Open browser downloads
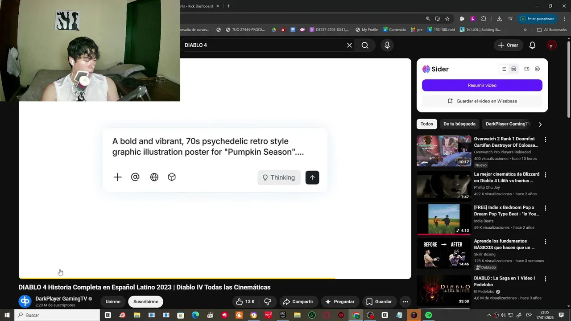 pos(499,19)
